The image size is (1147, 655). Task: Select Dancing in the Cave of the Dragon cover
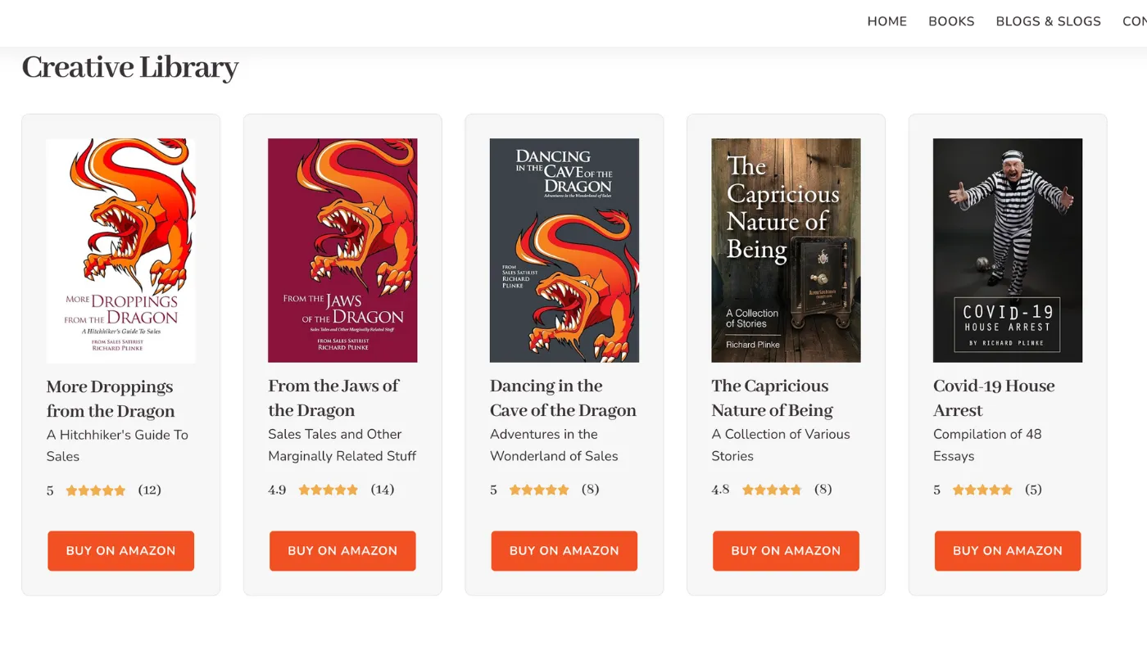564,251
